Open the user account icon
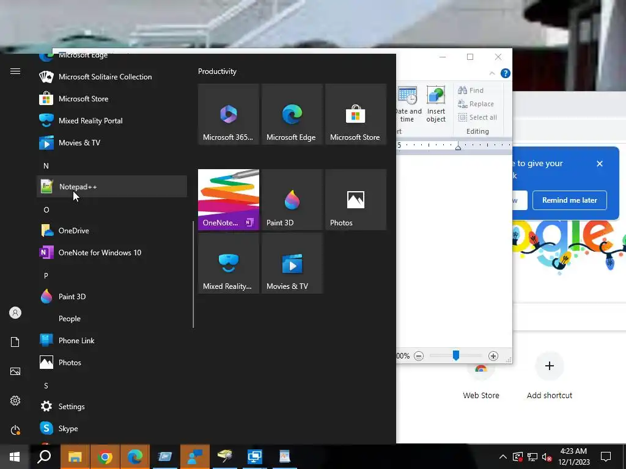 pyautogui.click(x=15, y=313)
